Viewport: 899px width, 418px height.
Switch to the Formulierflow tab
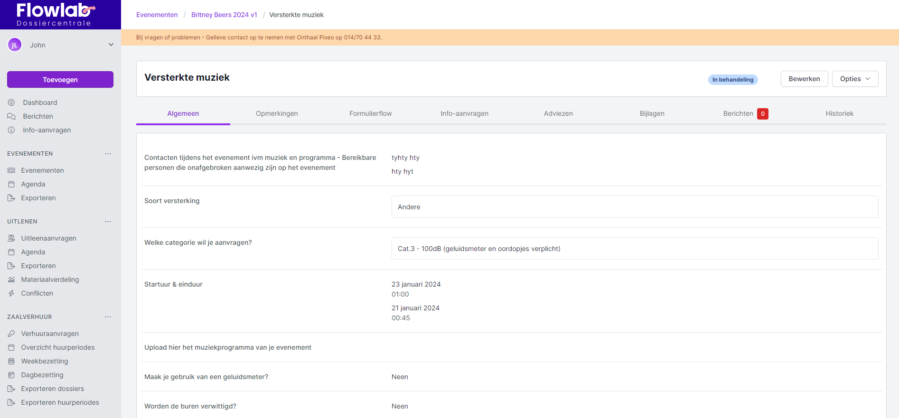click(370, 113)
